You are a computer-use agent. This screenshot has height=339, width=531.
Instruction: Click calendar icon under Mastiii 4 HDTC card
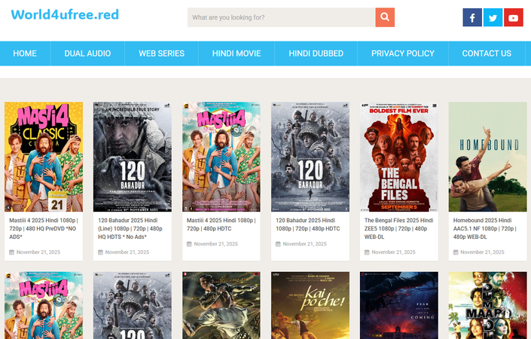(x=189, y=244)
